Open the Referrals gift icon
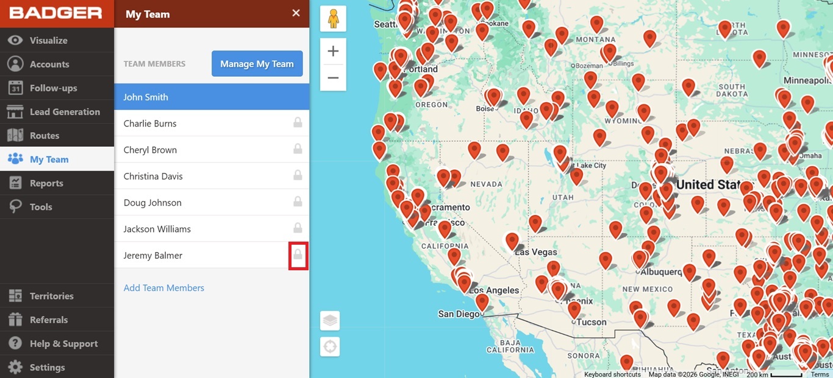Screen dimensions: 833x378 (x=15, y=320)
